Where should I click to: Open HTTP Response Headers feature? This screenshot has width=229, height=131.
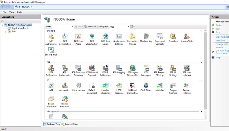(119, 88)
